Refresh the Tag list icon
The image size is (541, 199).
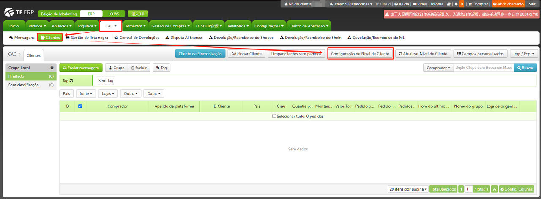tap(71, 81)
